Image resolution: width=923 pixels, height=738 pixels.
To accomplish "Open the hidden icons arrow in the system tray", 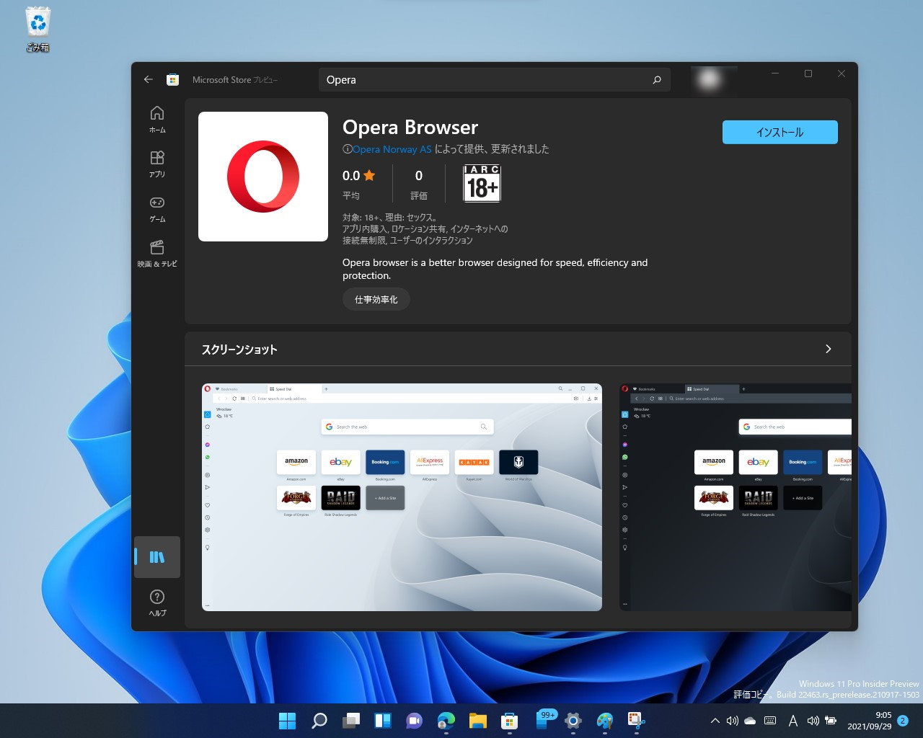I will point(715,720).
